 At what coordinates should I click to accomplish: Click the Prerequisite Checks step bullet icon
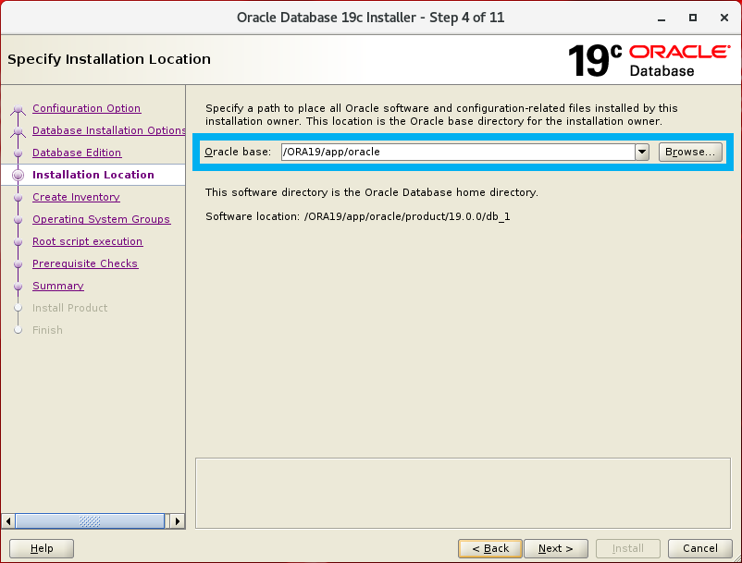tap(18, 264)
